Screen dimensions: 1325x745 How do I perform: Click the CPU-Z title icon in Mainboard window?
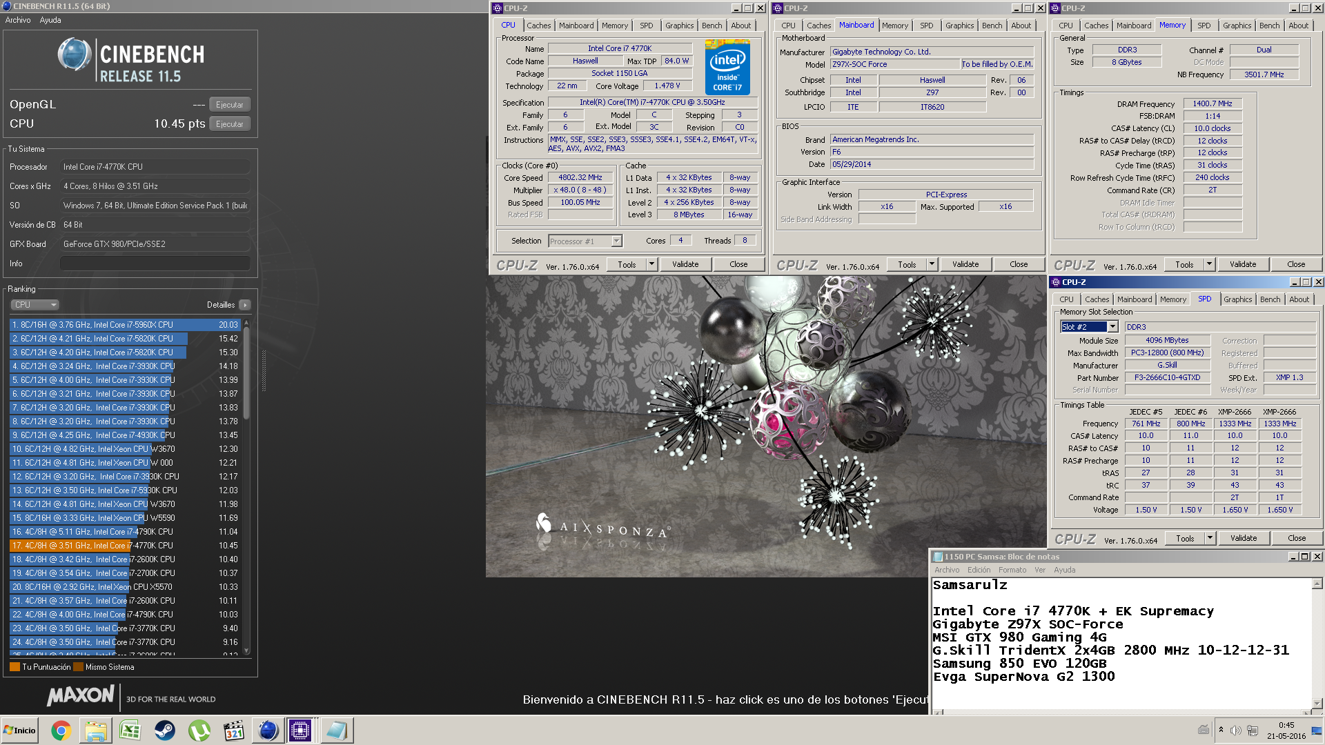pos(778,8)
